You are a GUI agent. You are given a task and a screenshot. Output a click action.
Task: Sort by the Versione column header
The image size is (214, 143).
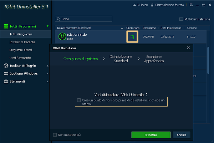pyautogui.click(x=192, y=28)
